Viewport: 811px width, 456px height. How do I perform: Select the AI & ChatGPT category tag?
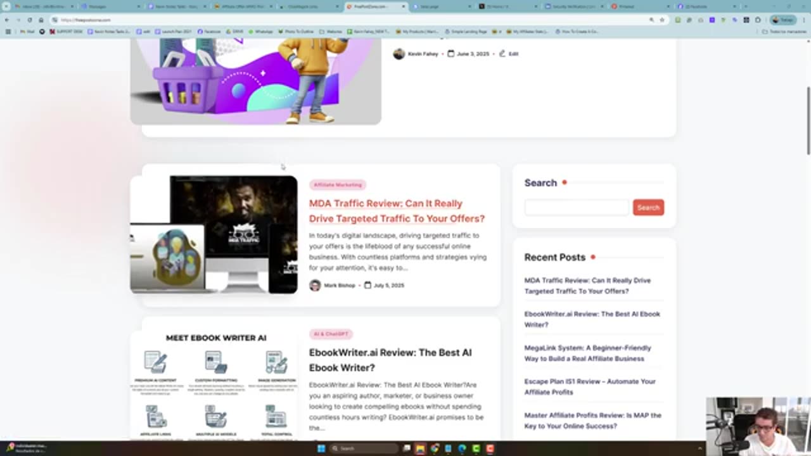point(331,334)
